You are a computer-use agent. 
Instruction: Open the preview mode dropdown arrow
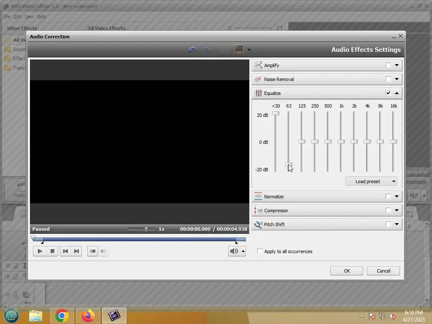pos(249,50)
